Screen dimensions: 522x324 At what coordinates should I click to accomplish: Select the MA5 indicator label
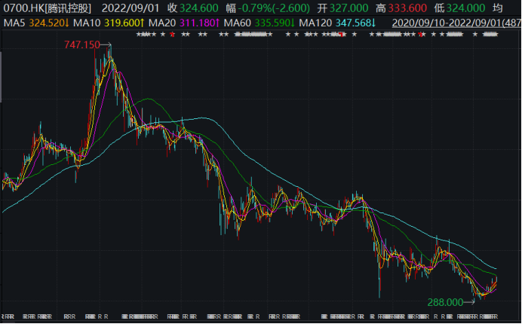pyautogui.click(x=14, y=23)
